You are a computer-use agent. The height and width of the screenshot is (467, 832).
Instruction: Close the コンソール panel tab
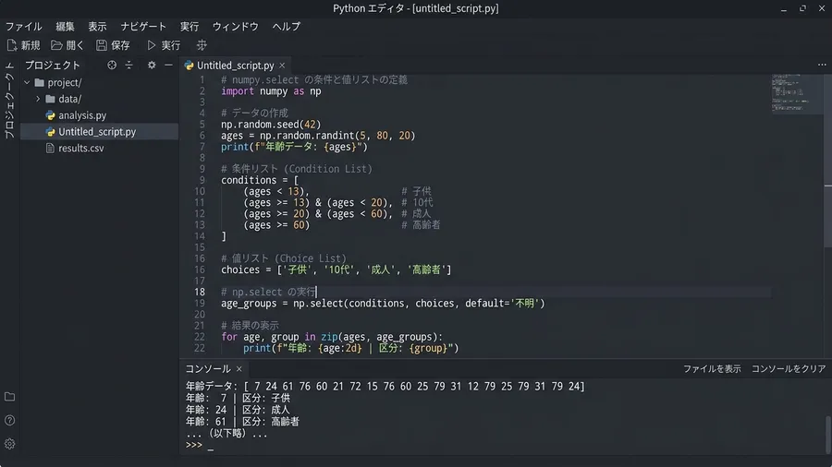(x=239, y=369)
